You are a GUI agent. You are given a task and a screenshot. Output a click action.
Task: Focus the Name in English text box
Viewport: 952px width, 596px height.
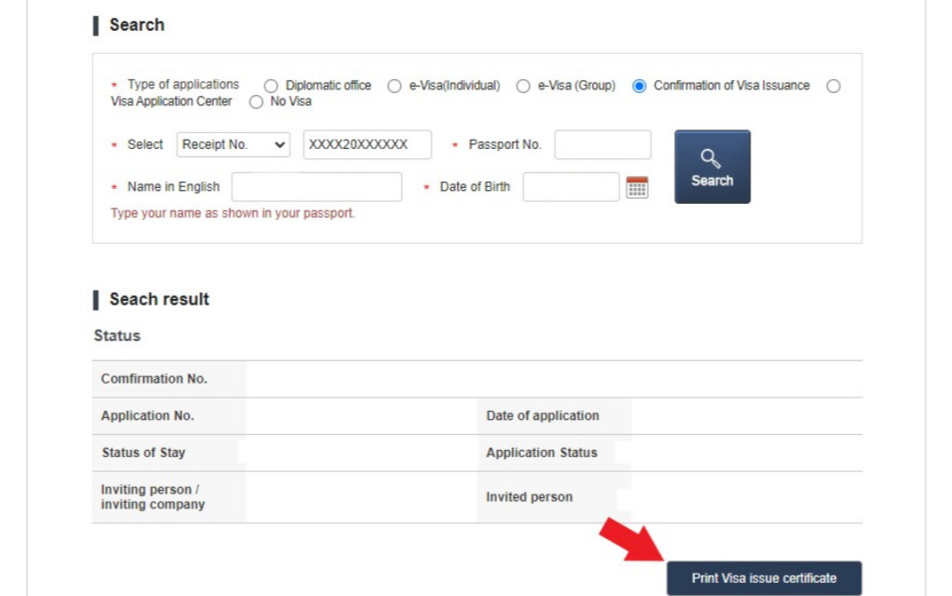(316, 187)
